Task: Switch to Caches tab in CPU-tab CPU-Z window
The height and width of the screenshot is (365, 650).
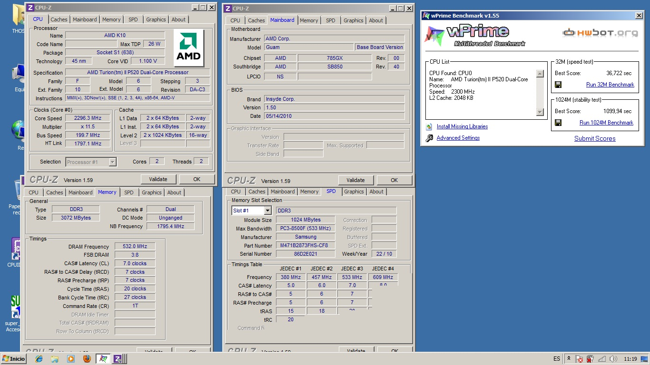Action: pyautogui.click(x=59, y=19)
